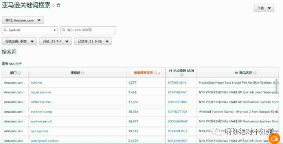Open the #1 clicked ASIN in the nyx eyeliner row
This screenshot has width=283, height=144.
pyautogui.click(x=177, y=131)
